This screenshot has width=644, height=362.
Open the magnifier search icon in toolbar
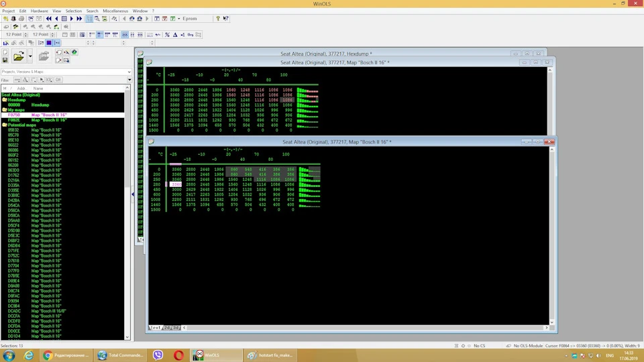(97, 19)
